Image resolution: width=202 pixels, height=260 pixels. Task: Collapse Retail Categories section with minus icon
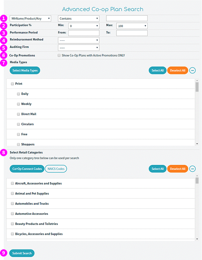point(192,169)
